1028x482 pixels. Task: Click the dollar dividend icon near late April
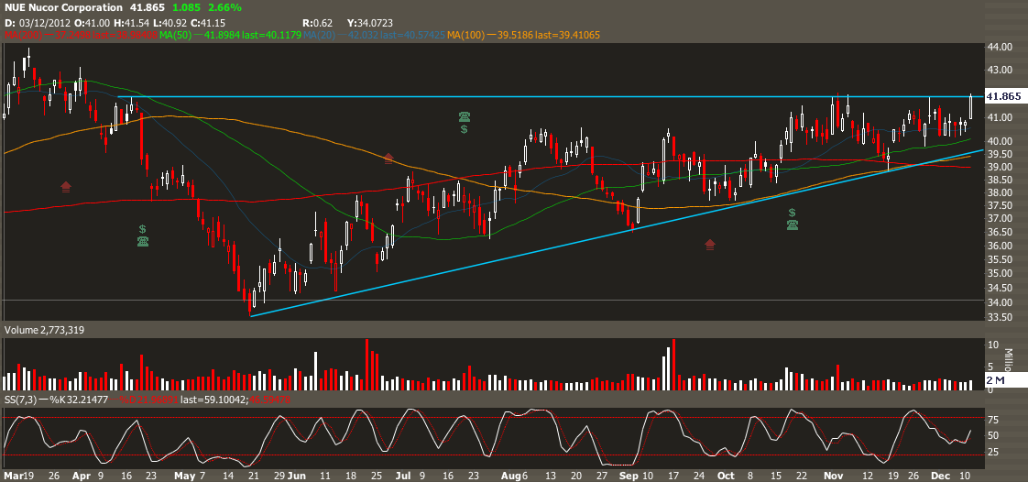click(143, 229)
